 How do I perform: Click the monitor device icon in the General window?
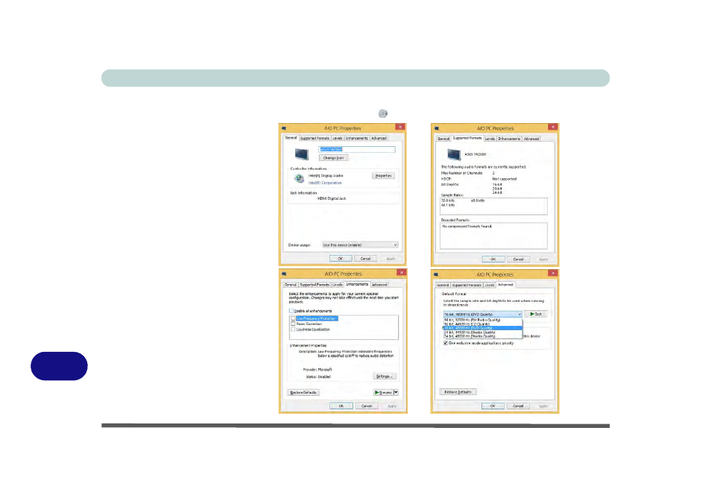[302, 154]
